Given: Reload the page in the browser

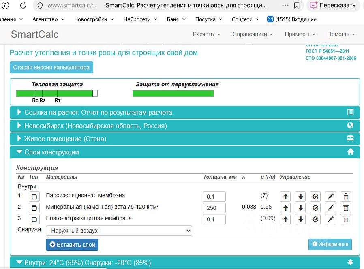Looking at the screenshot, I should (x=23, y=6).
